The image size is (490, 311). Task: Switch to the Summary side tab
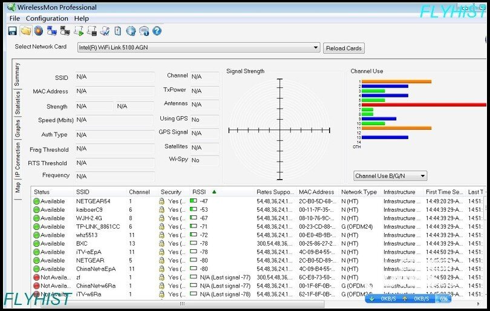coord(17,74)
